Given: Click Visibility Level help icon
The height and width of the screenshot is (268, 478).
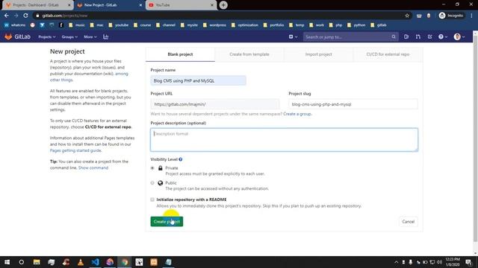Looking at the screenshot, I should click(x=181, y=159).
